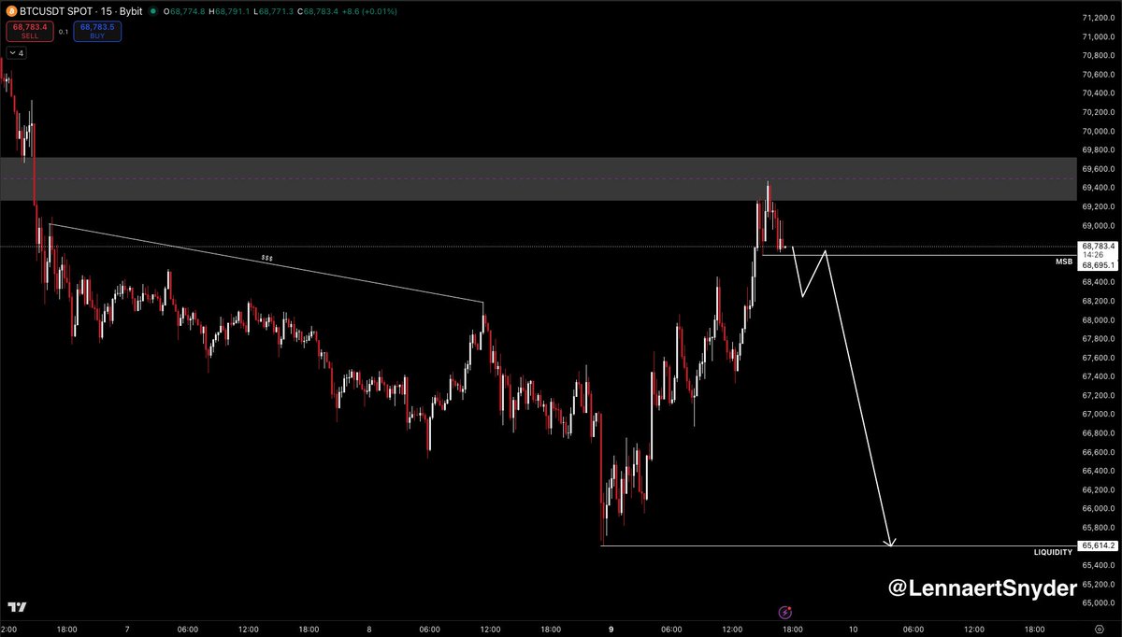Click date label 7 on the time axis
The image size is (1122, 637).
coord(129,630)
